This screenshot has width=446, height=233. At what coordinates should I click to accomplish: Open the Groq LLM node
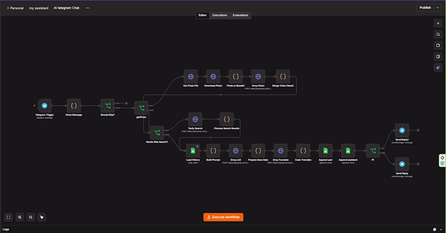pyautogui.click(x=236, y=151)
